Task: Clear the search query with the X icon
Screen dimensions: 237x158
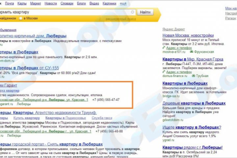Action: tap(132, 12)
